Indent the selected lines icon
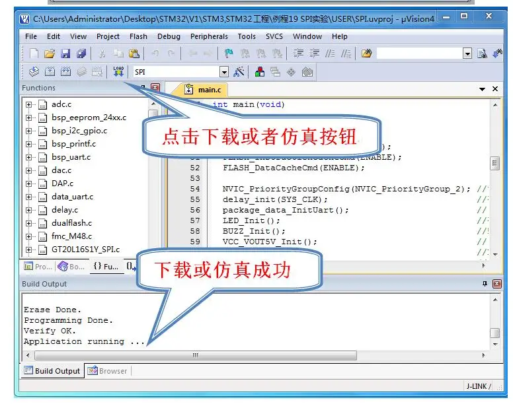The image size is (513, 404). [298, 53]
